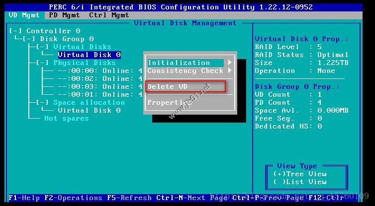Collapse the Virtual Disks branch
The height and width of the screenshot is (206, 375).
(43, 47)
